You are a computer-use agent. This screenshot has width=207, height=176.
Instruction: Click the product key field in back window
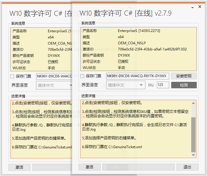54,76
